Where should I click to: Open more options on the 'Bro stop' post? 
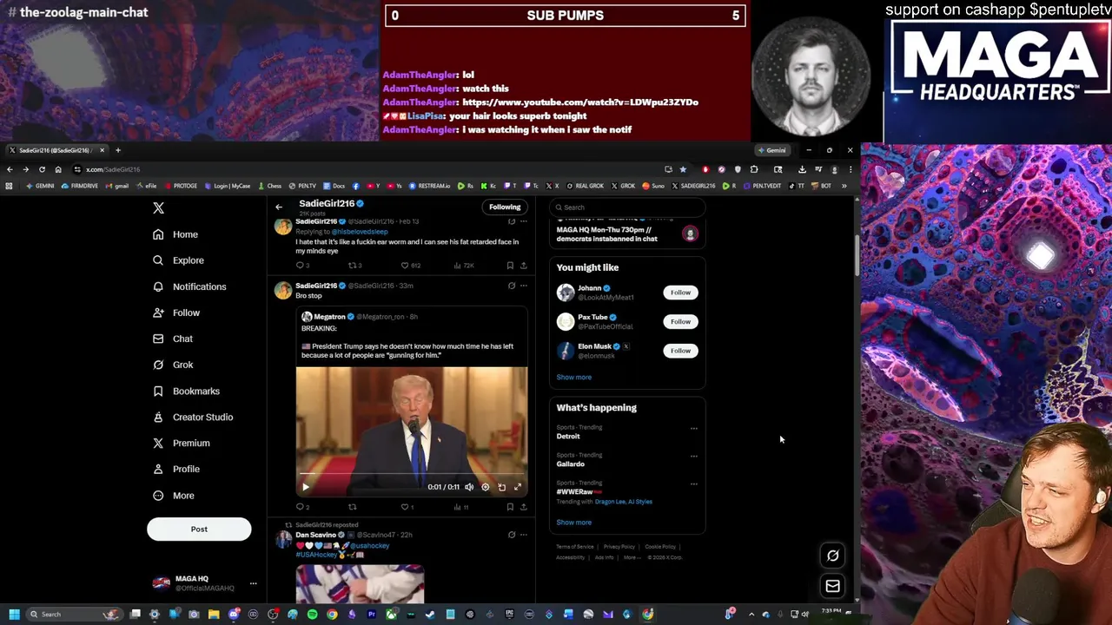point(523,286)
